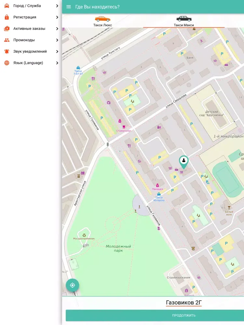This screenshot has width=244, height=325.
Task: Open Звук уведомлений menu item
Action: (31, 51)
